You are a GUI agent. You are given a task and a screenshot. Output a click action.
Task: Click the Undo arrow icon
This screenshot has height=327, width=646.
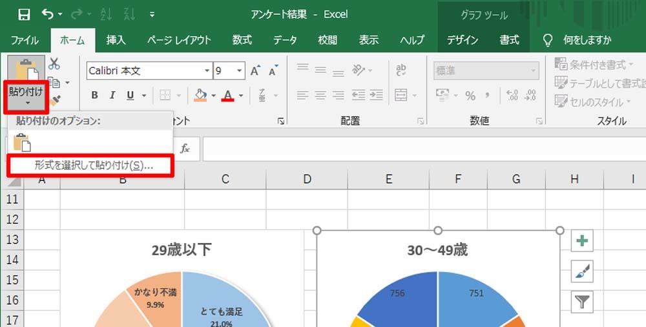47,14
